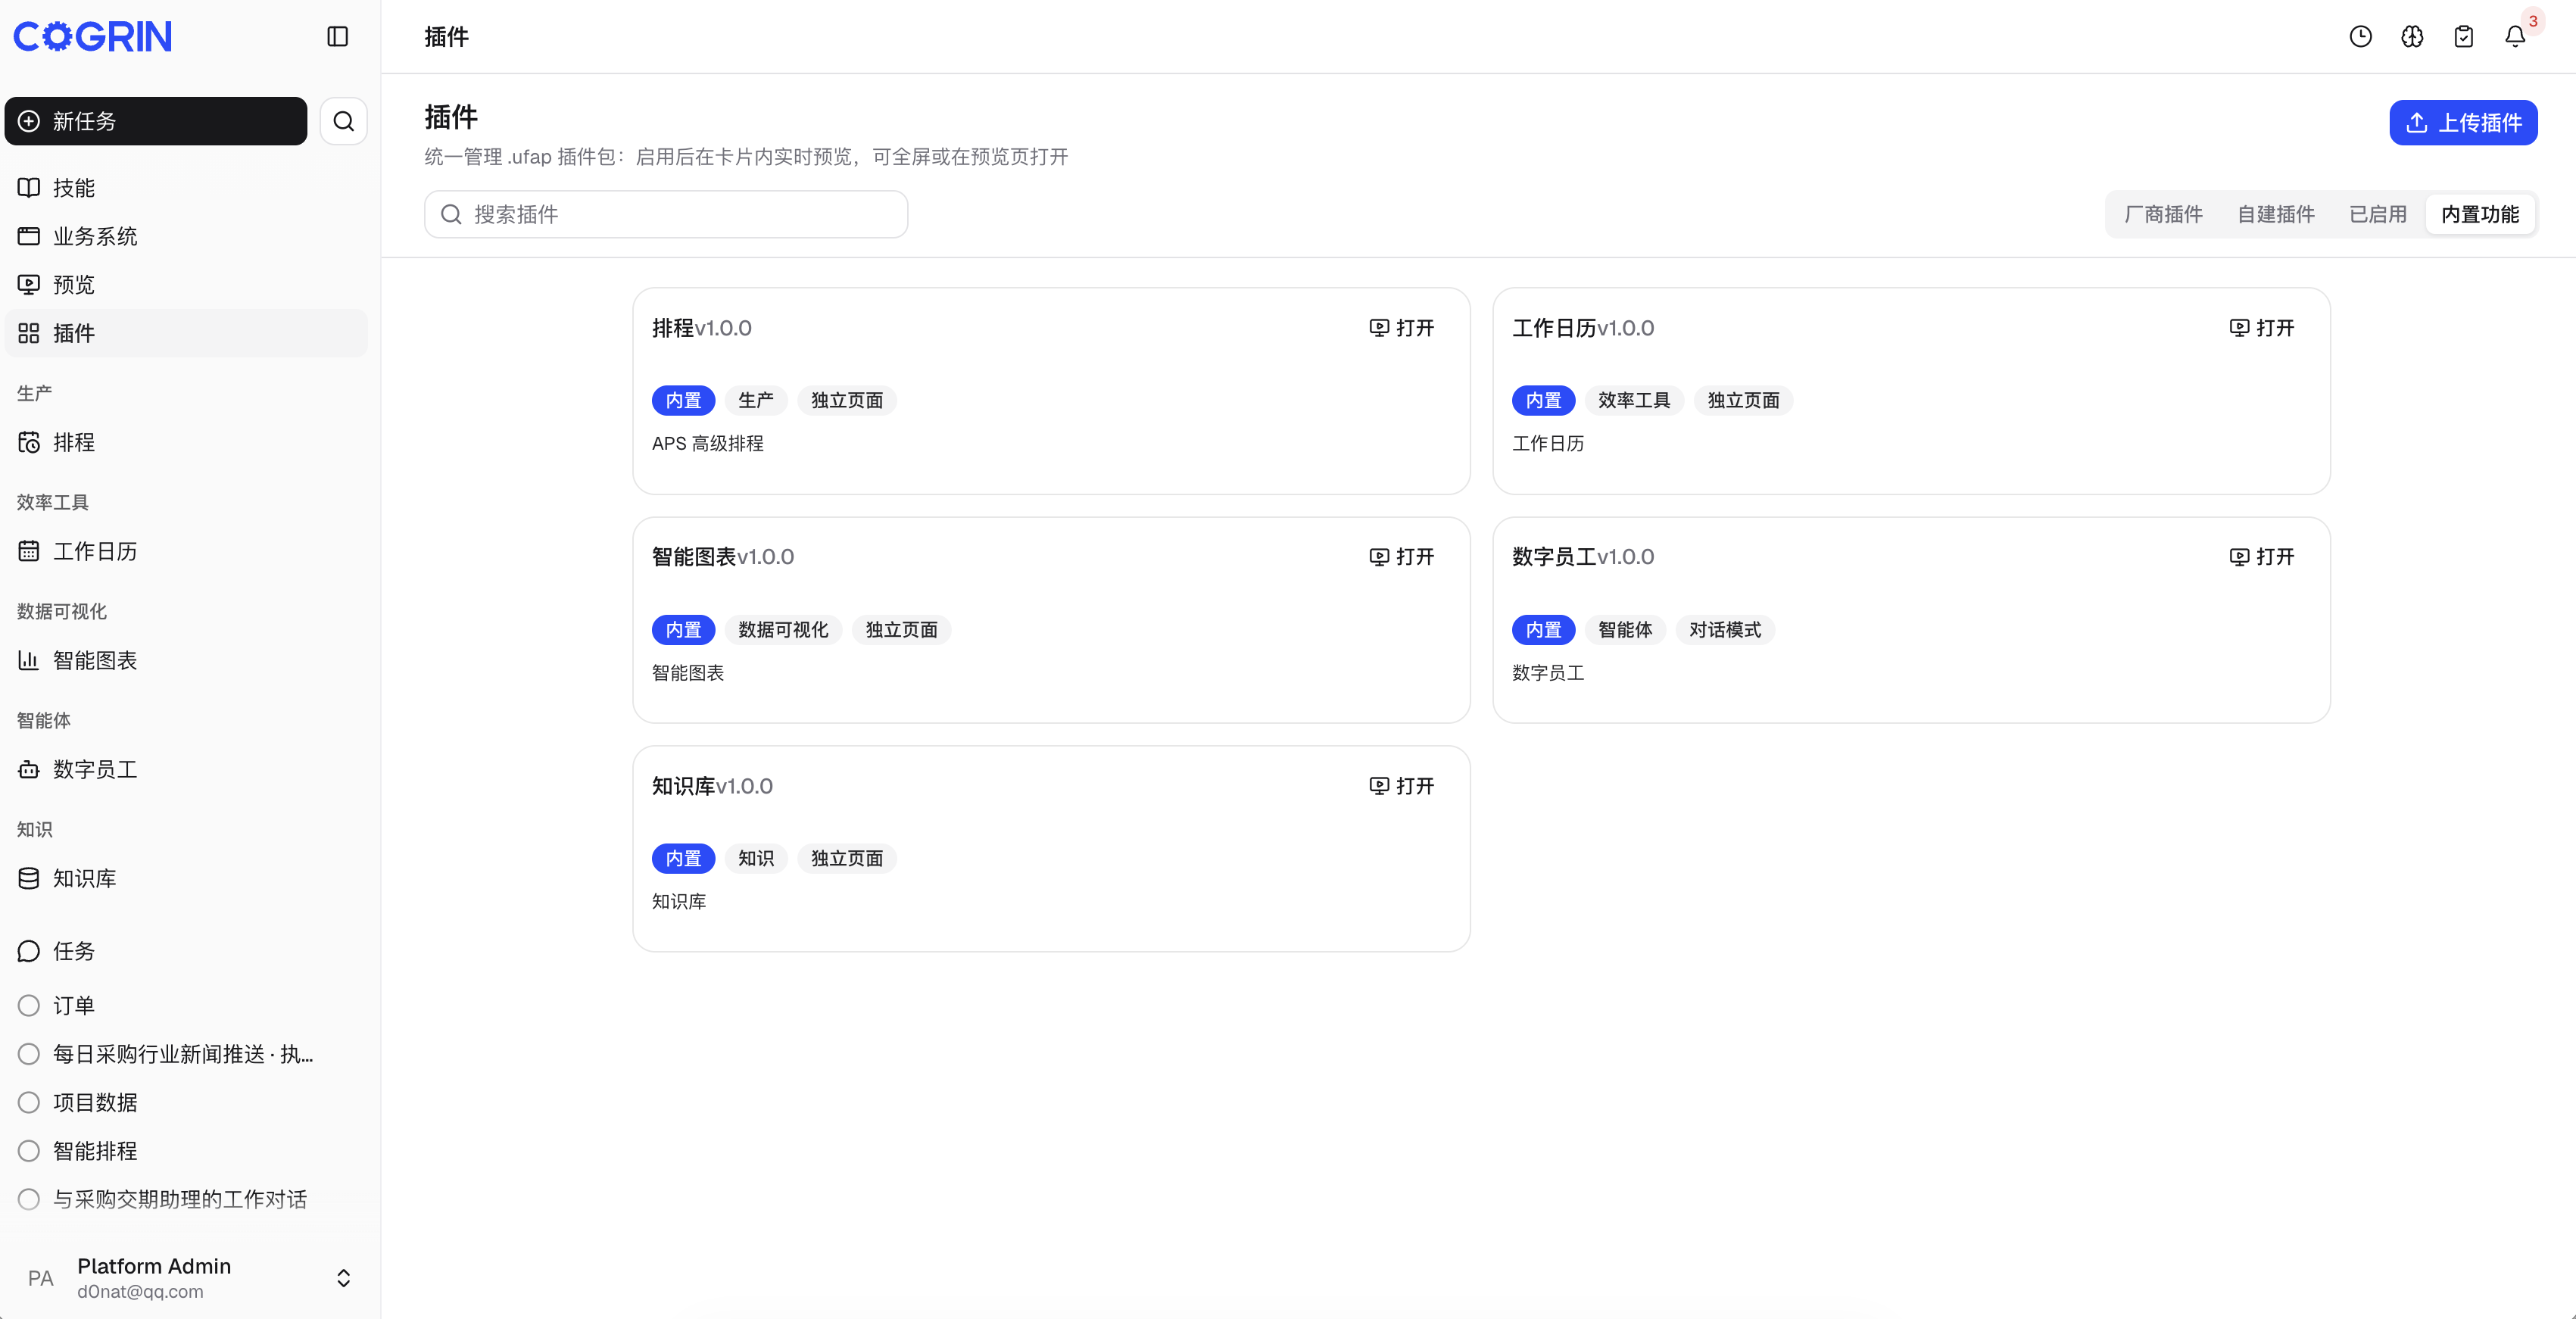
Task: Click 打开 on the 工作日历 card
Action: [x=2262, y=328]
